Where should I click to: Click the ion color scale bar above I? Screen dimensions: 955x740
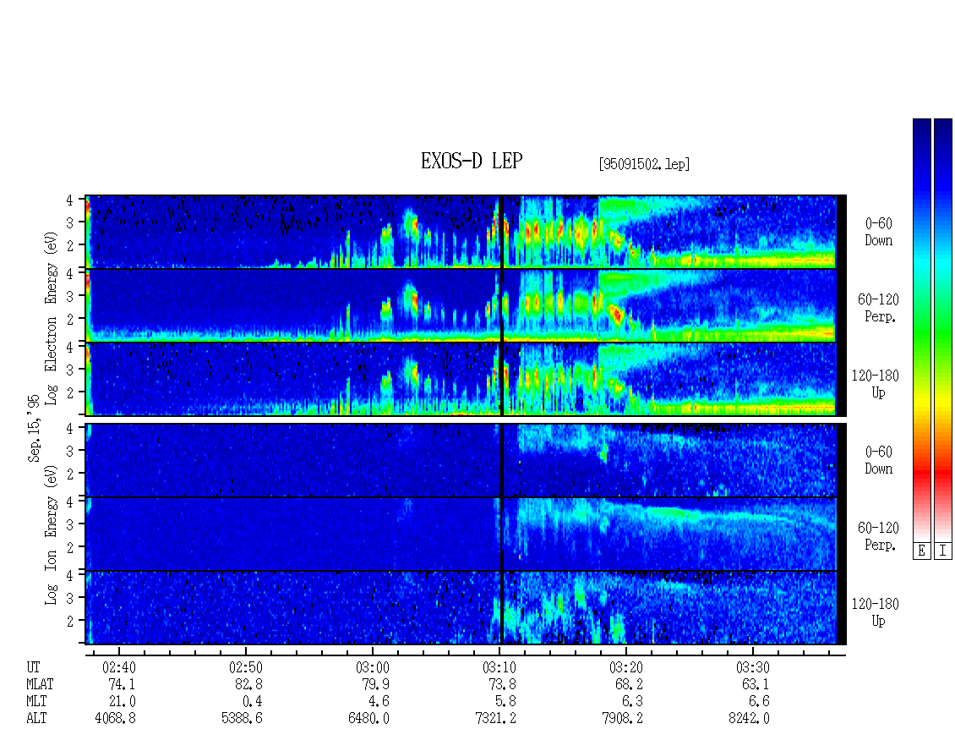point(943,330)
